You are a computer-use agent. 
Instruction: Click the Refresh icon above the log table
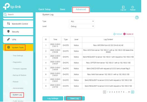pos(114,34)
